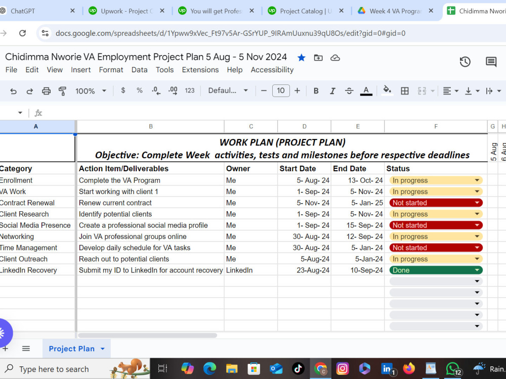
Task: Open the 123 more formats menu
Action: pos(189,90)
